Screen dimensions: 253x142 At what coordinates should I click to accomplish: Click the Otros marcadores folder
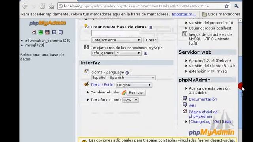coord(221,14)
